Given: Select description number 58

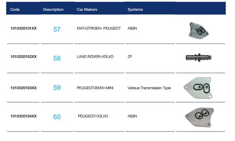Looking at the screenshot, I should (x=57, y=58).
